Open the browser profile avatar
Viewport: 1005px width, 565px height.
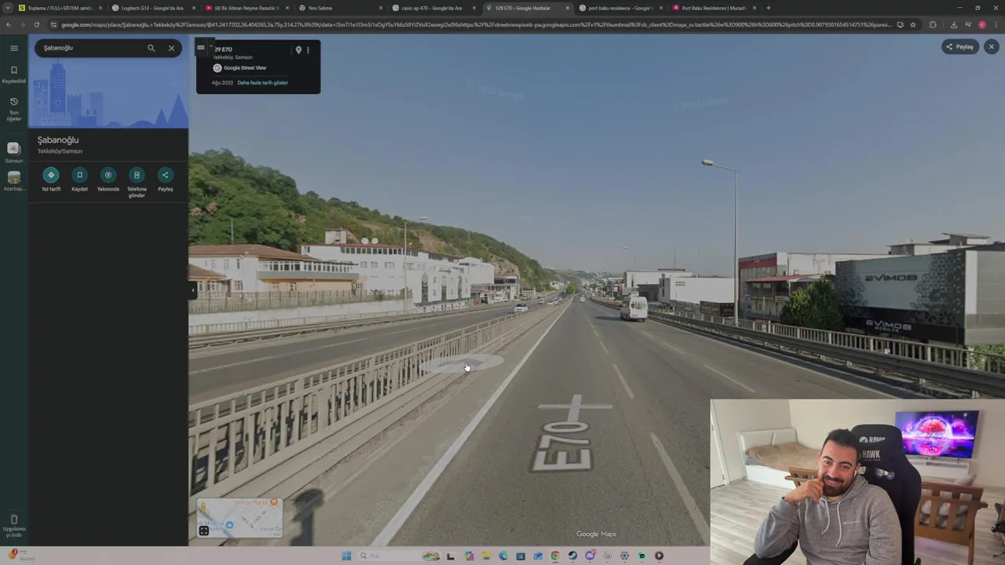point(981,24)
